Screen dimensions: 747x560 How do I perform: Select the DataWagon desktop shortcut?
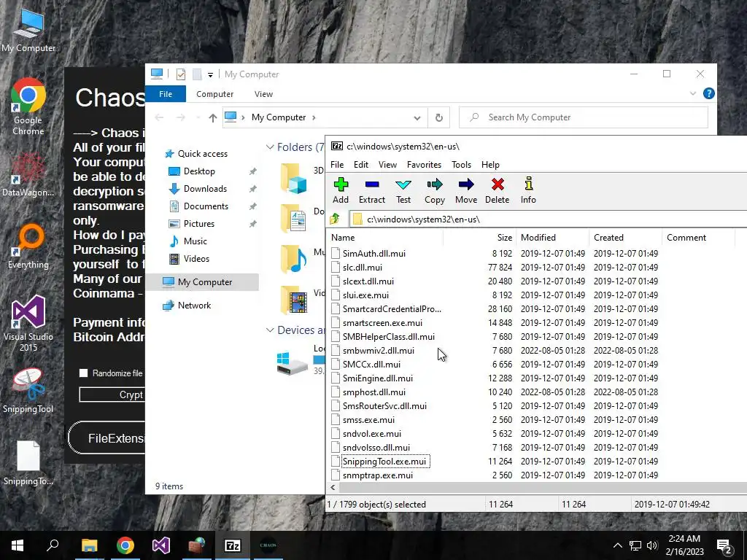tap(28, 175)
